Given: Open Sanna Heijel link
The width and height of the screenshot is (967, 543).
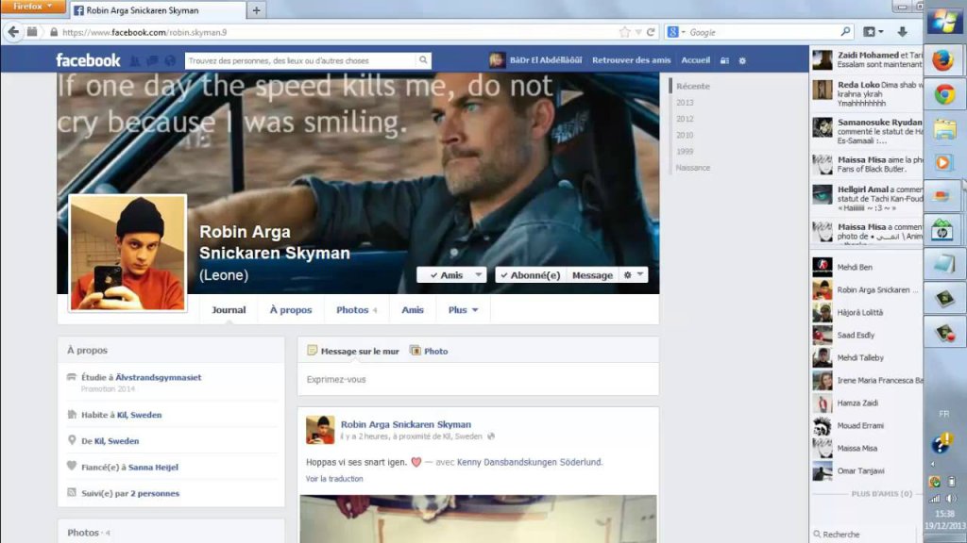Looking at the screenshot, I should coord(153,468).
